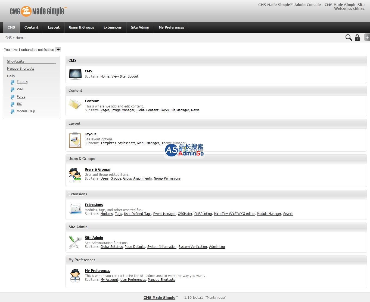Click the Home subitem link
The image size is (370, 302).
(105, 76)
